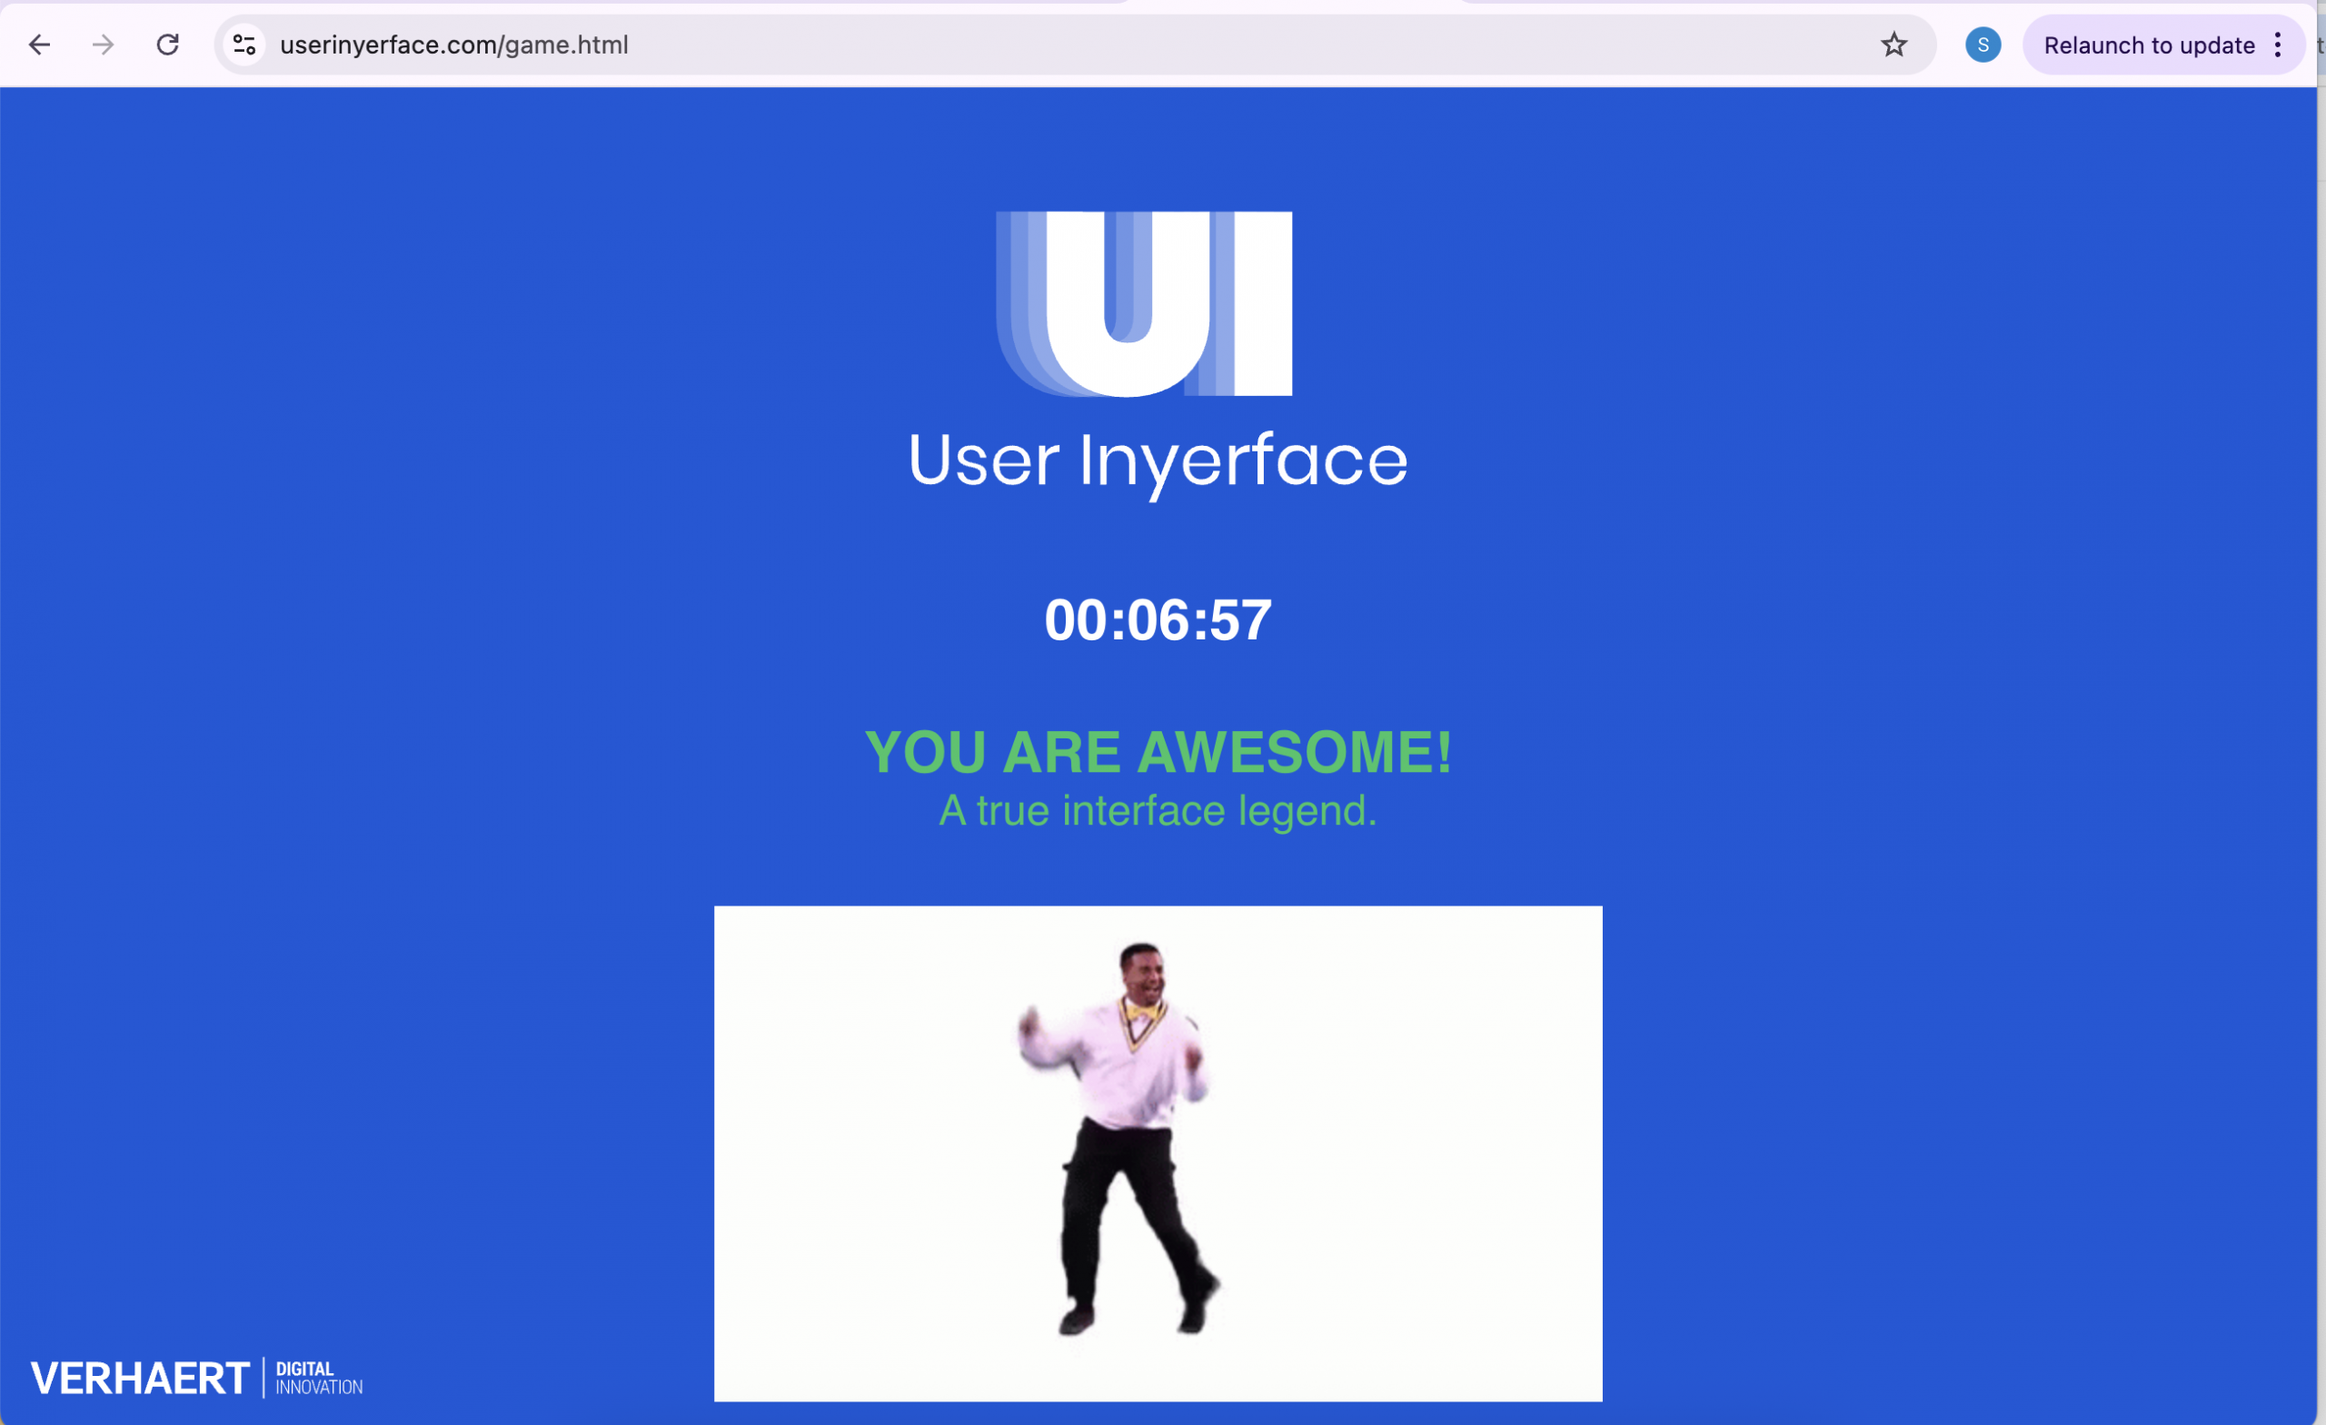2326x1425 pixels.
Task: Click the User Inyerface title text
Action: tap(1158, 460)
